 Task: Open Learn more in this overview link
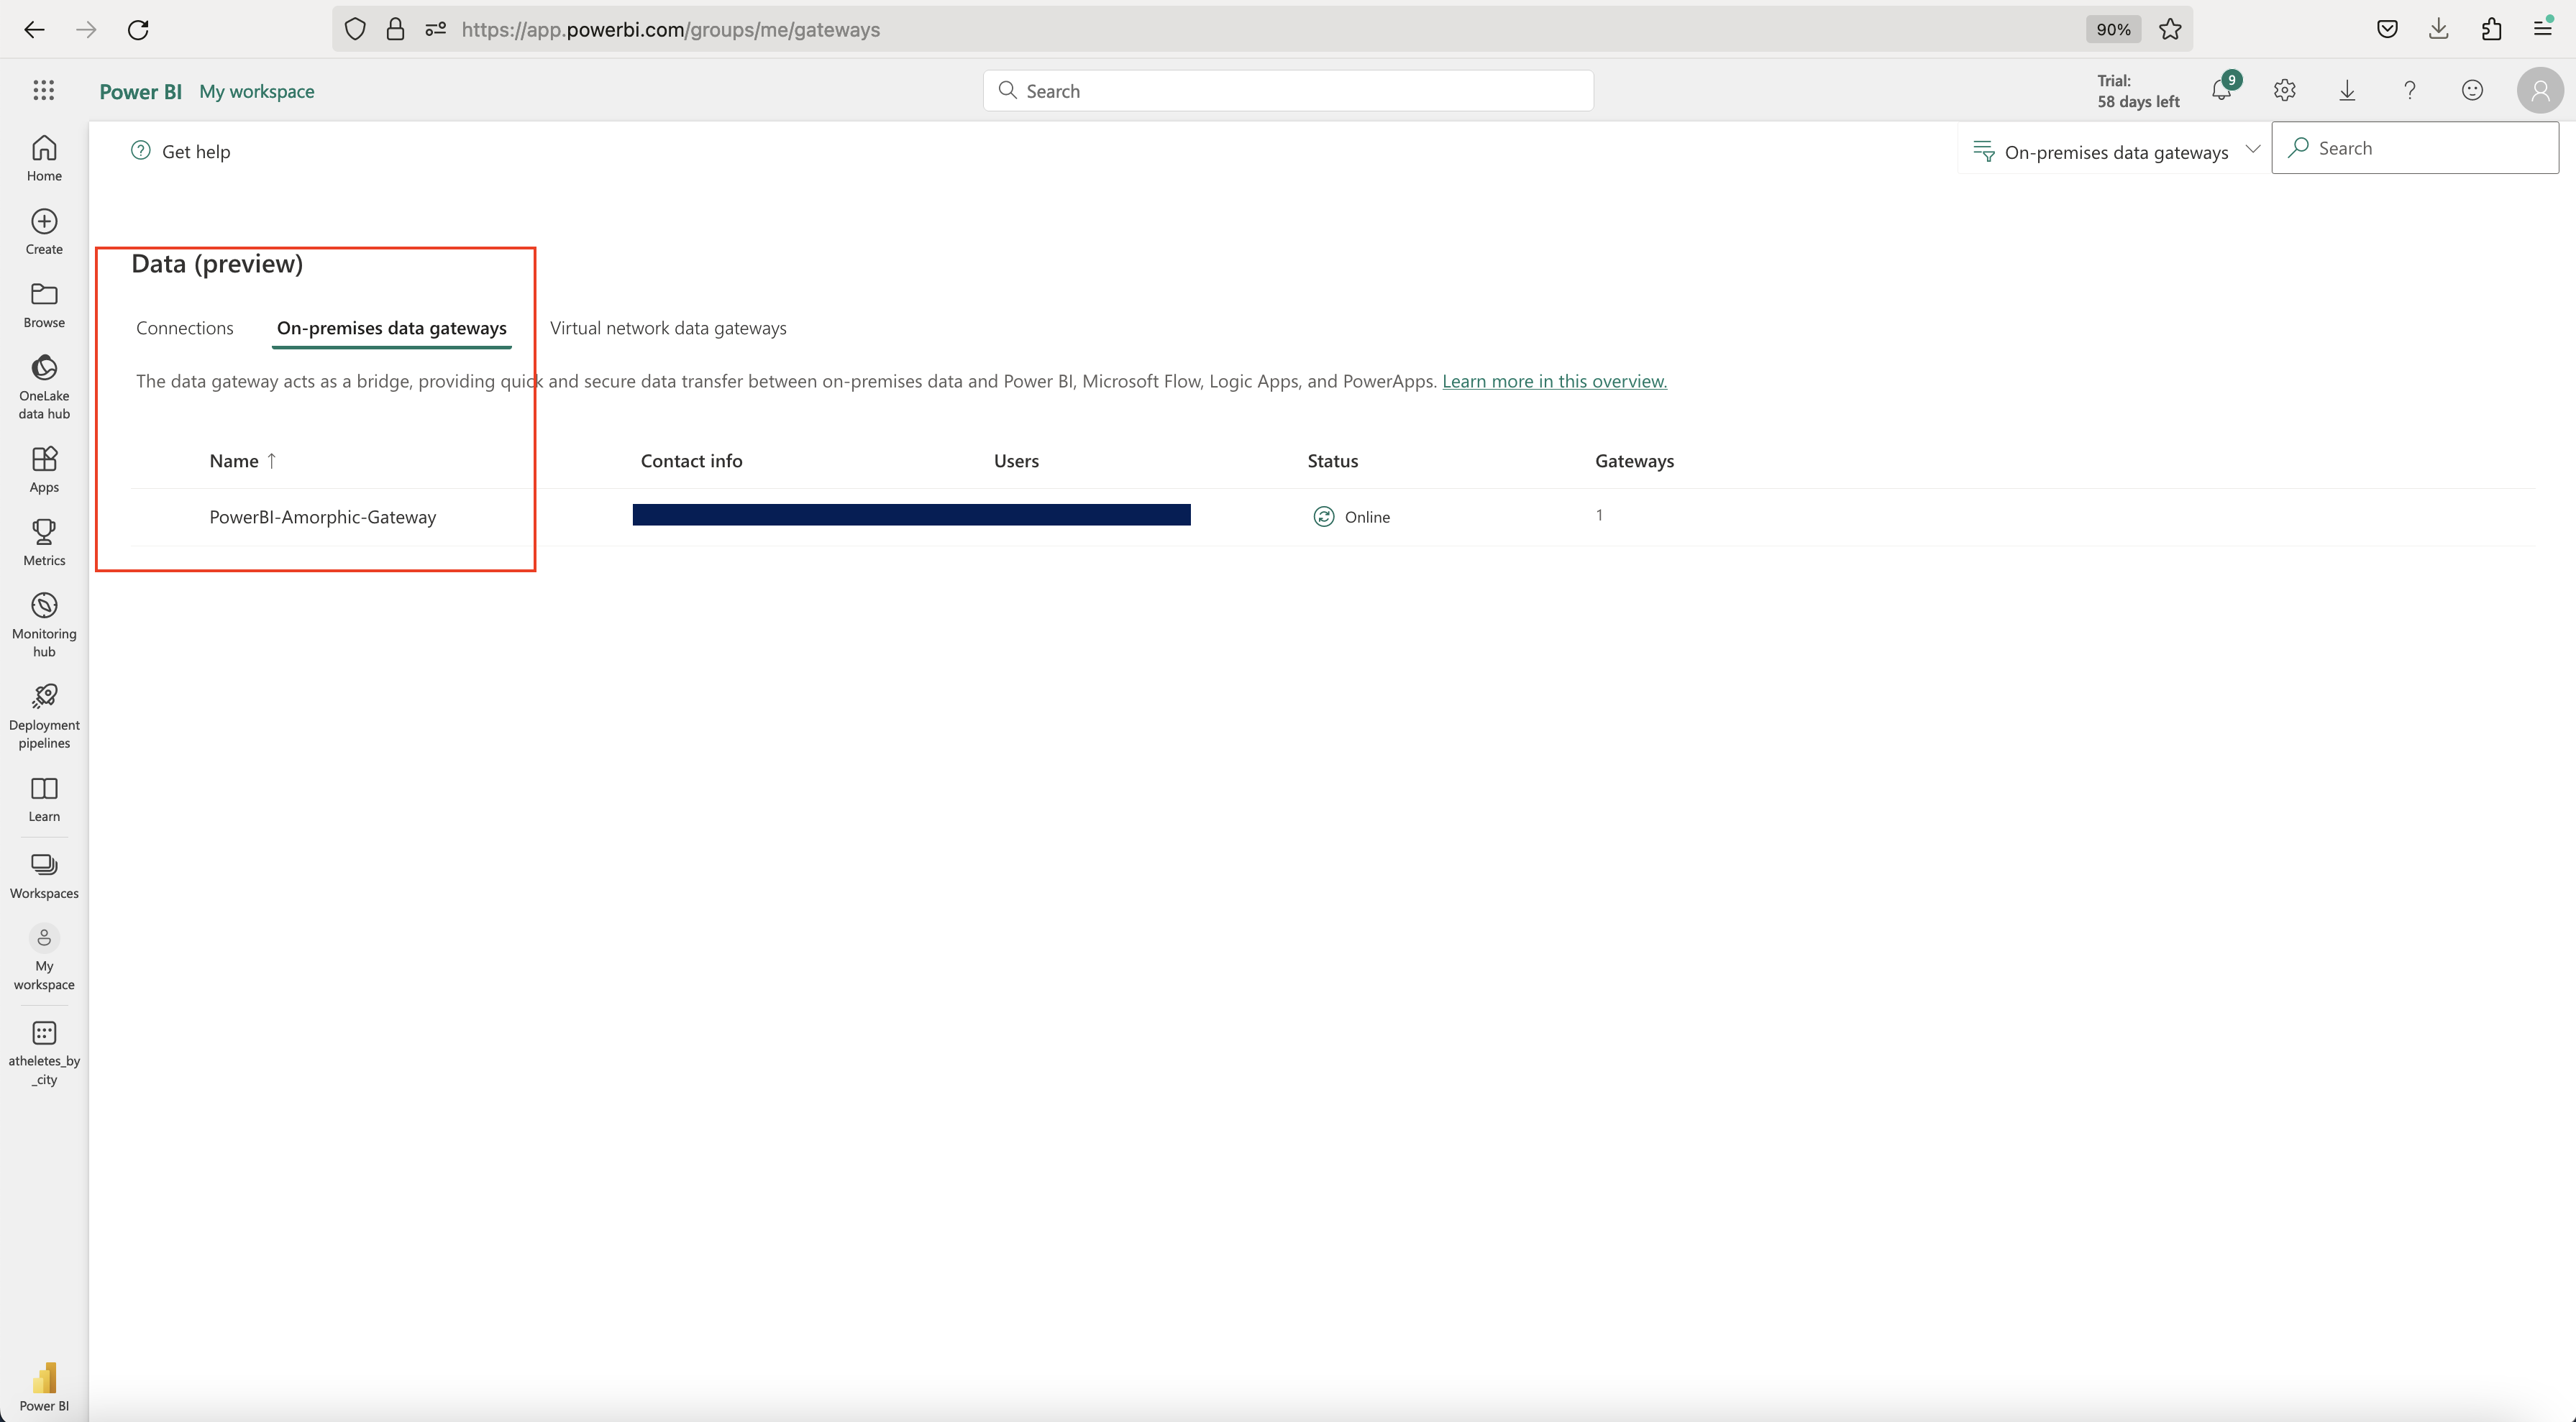click(1554, 381)
